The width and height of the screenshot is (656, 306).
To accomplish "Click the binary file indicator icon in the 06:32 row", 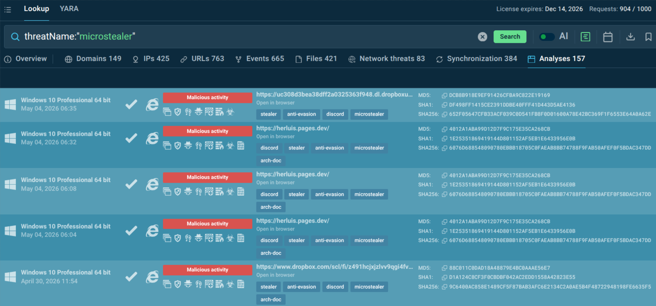I will 241,146.
